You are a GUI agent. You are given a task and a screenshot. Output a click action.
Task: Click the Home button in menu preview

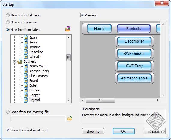point(99,28)
